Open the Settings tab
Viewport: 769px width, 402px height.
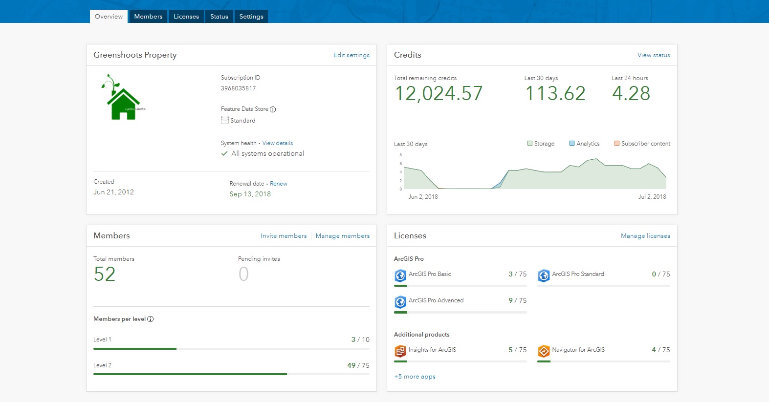click(x=251, y=16)
